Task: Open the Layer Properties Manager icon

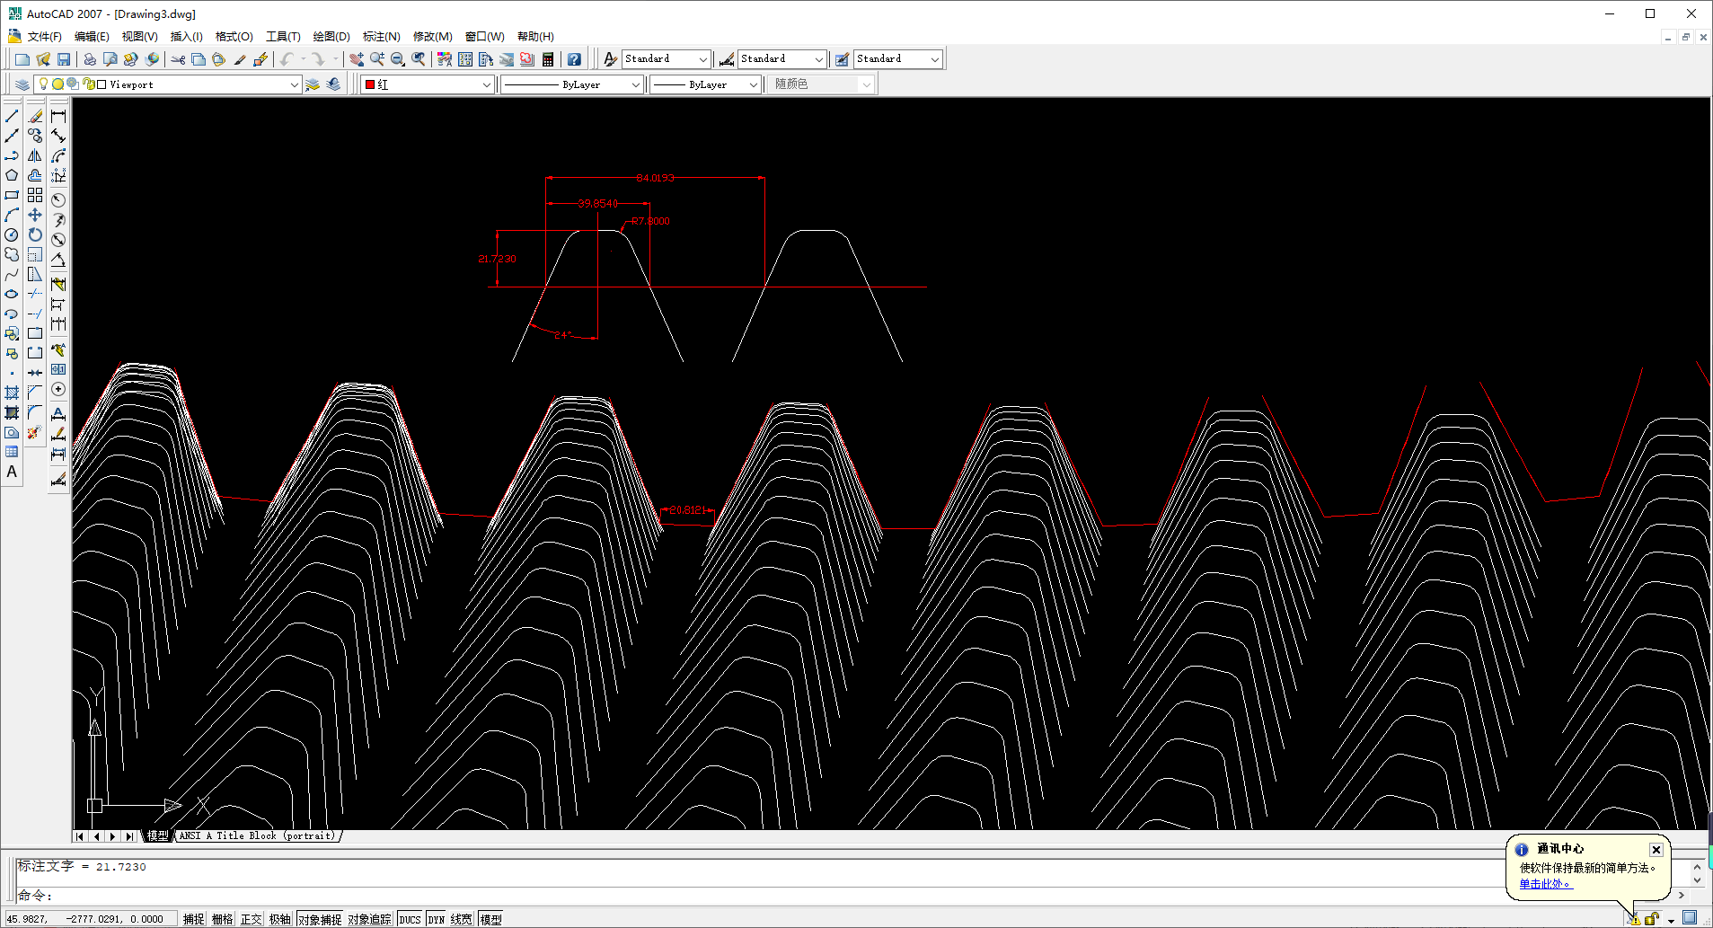Action: tap(22, 84)
